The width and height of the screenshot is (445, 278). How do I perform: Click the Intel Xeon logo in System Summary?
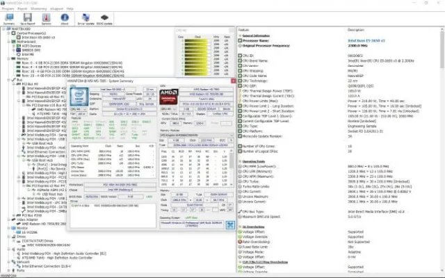[x=79, y=97]
